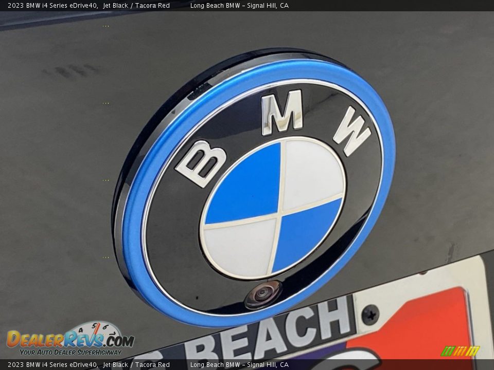Click bottom caption 'Jet Black / Tacora Red'
This screenshot has width=494, height=370.
click(136, 365)
